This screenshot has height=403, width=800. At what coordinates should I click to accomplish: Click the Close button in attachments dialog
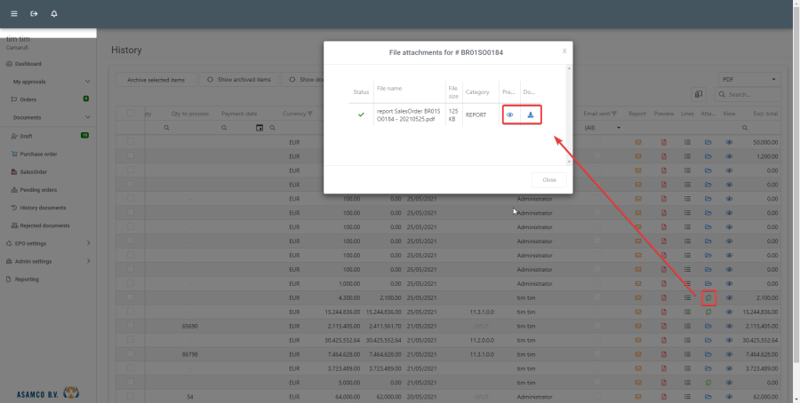pos(548,179)
